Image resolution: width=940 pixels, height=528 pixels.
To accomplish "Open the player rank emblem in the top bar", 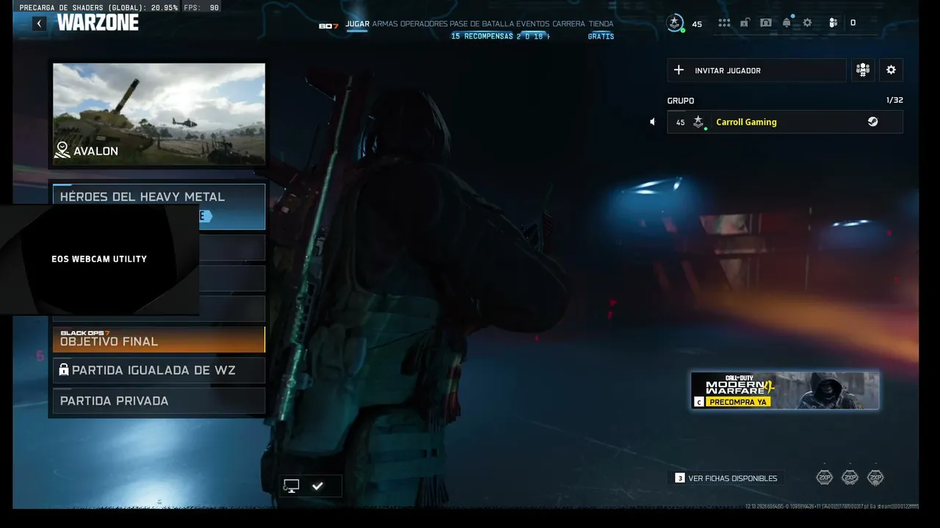I will coord(675,23).
